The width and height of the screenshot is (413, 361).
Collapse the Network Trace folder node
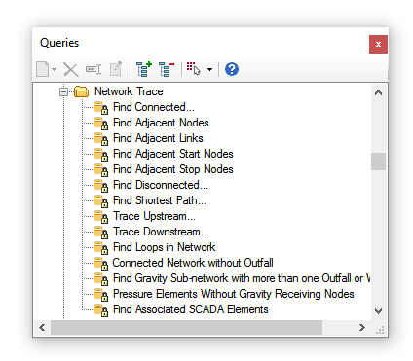[63, 92]
